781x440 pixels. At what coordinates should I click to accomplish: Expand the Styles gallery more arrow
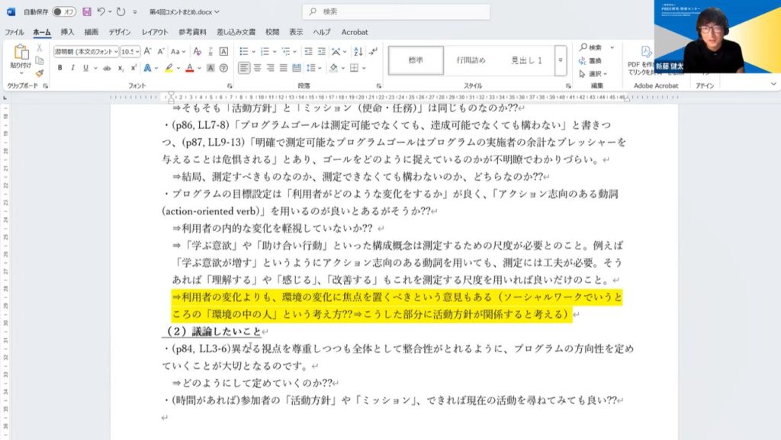[x=561, y=60]
